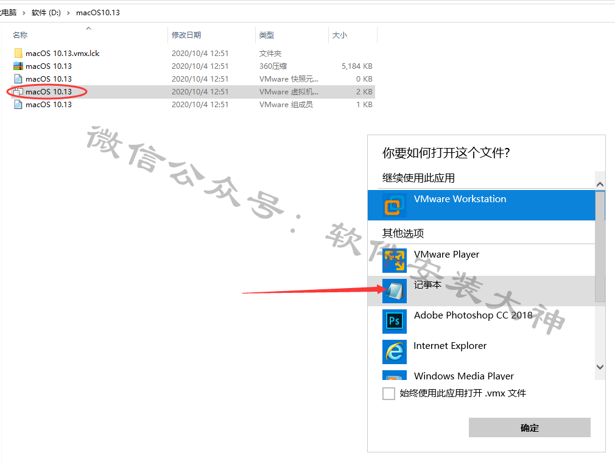Select the Windows Media Player icon
615x464 pixels.
pos(394,375)
